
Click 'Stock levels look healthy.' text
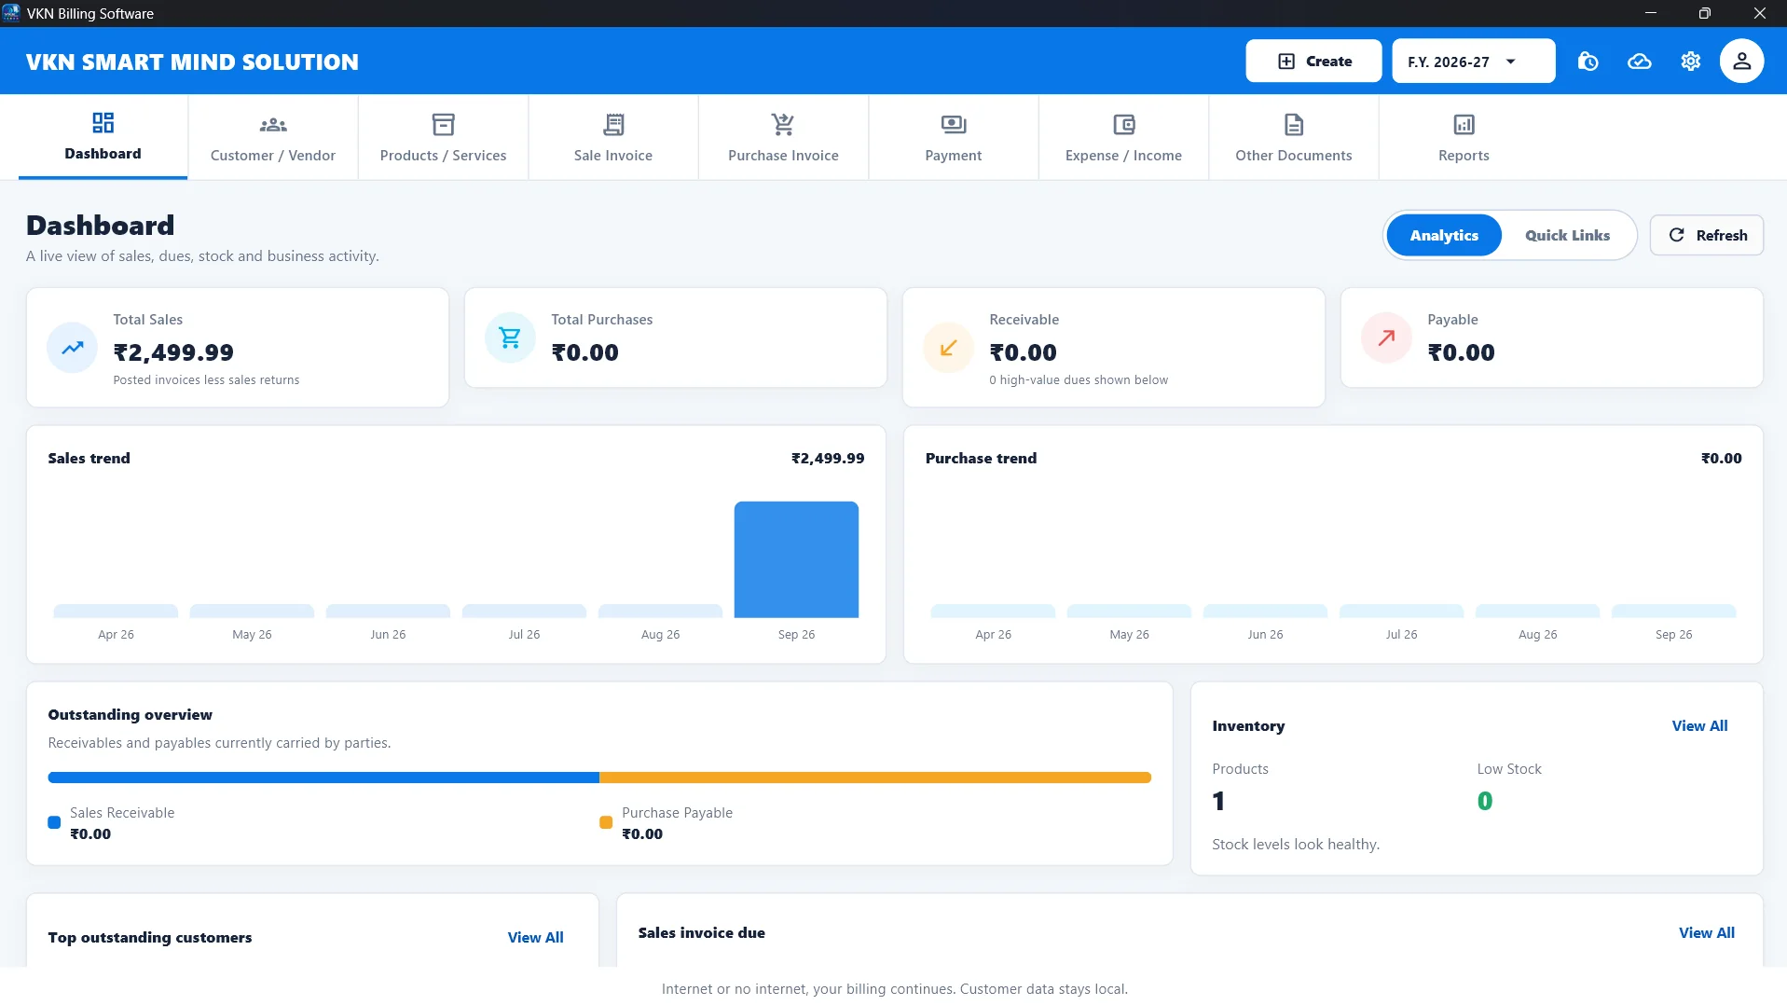1295,844
